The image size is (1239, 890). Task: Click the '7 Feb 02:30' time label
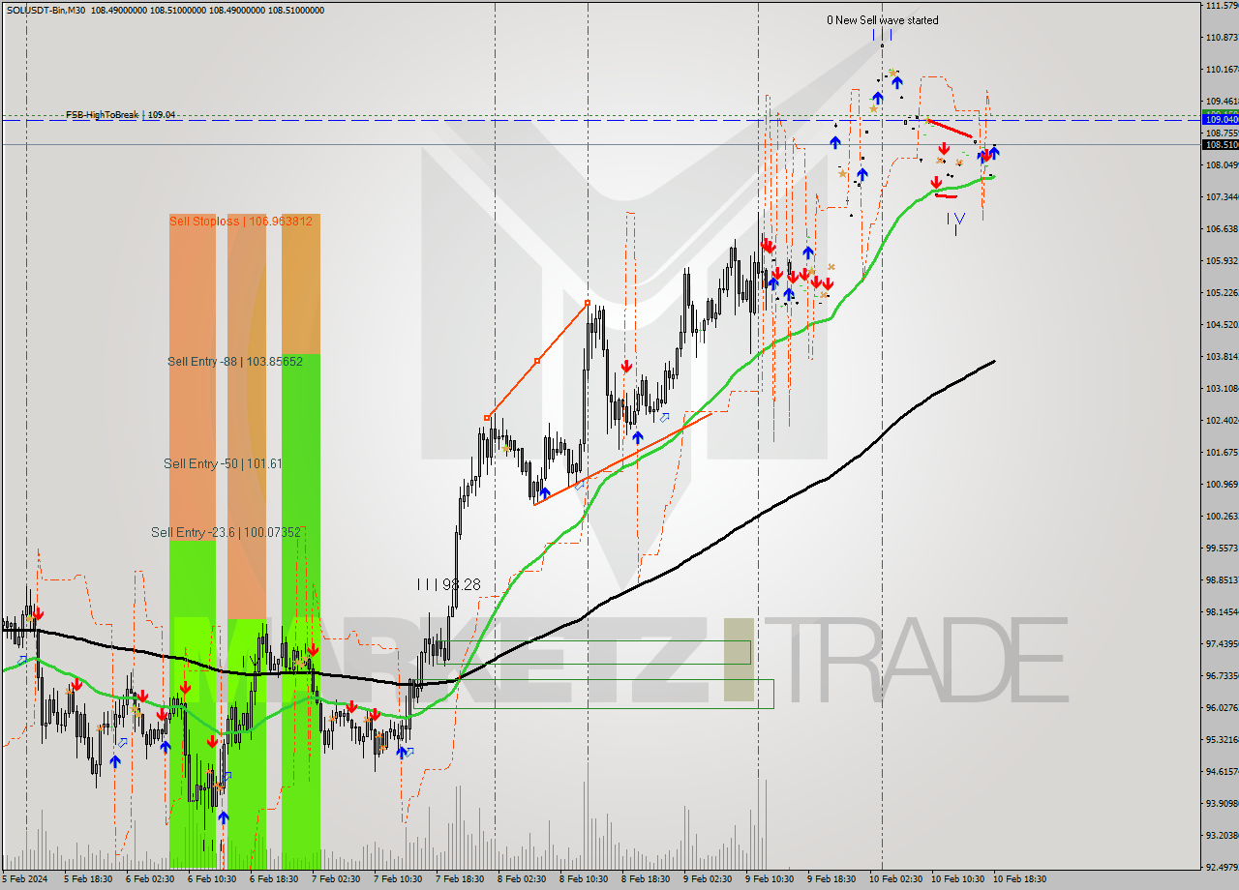pos(335,879)
